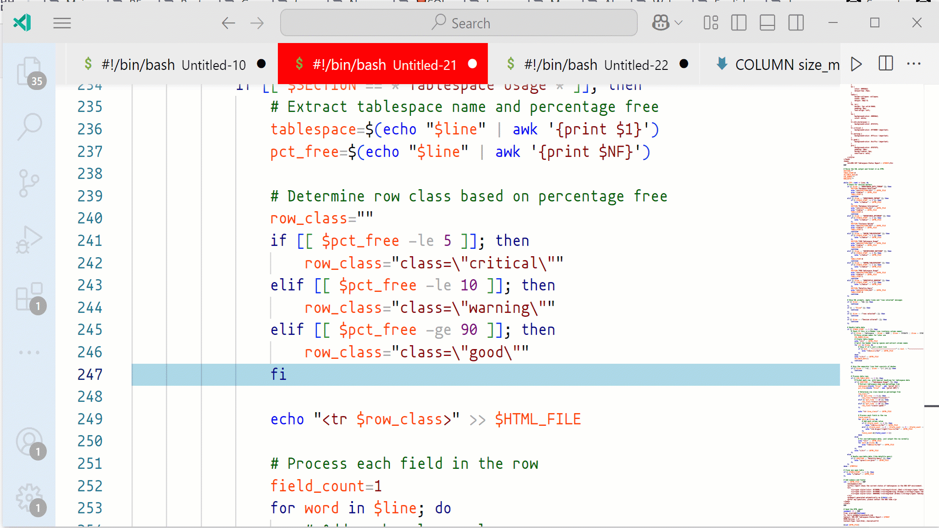Image resolution: width=939 pixels, height=528 pixels.
Task: Toggle Primary Side Bar visibility
Action: coord(738,23)
